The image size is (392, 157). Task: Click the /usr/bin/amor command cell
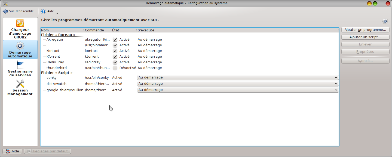pyautogui.click(x=96, y=45)
